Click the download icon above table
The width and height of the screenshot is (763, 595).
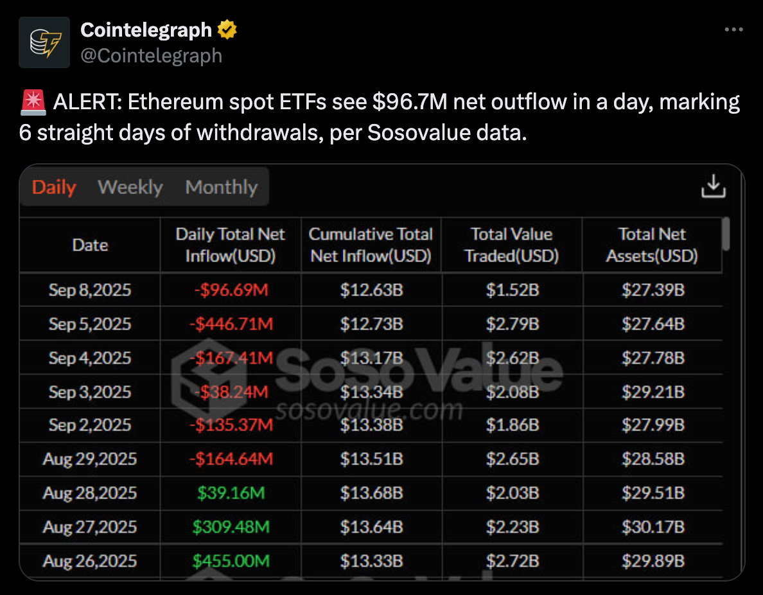pyautogui.click(x=714, y=186)
